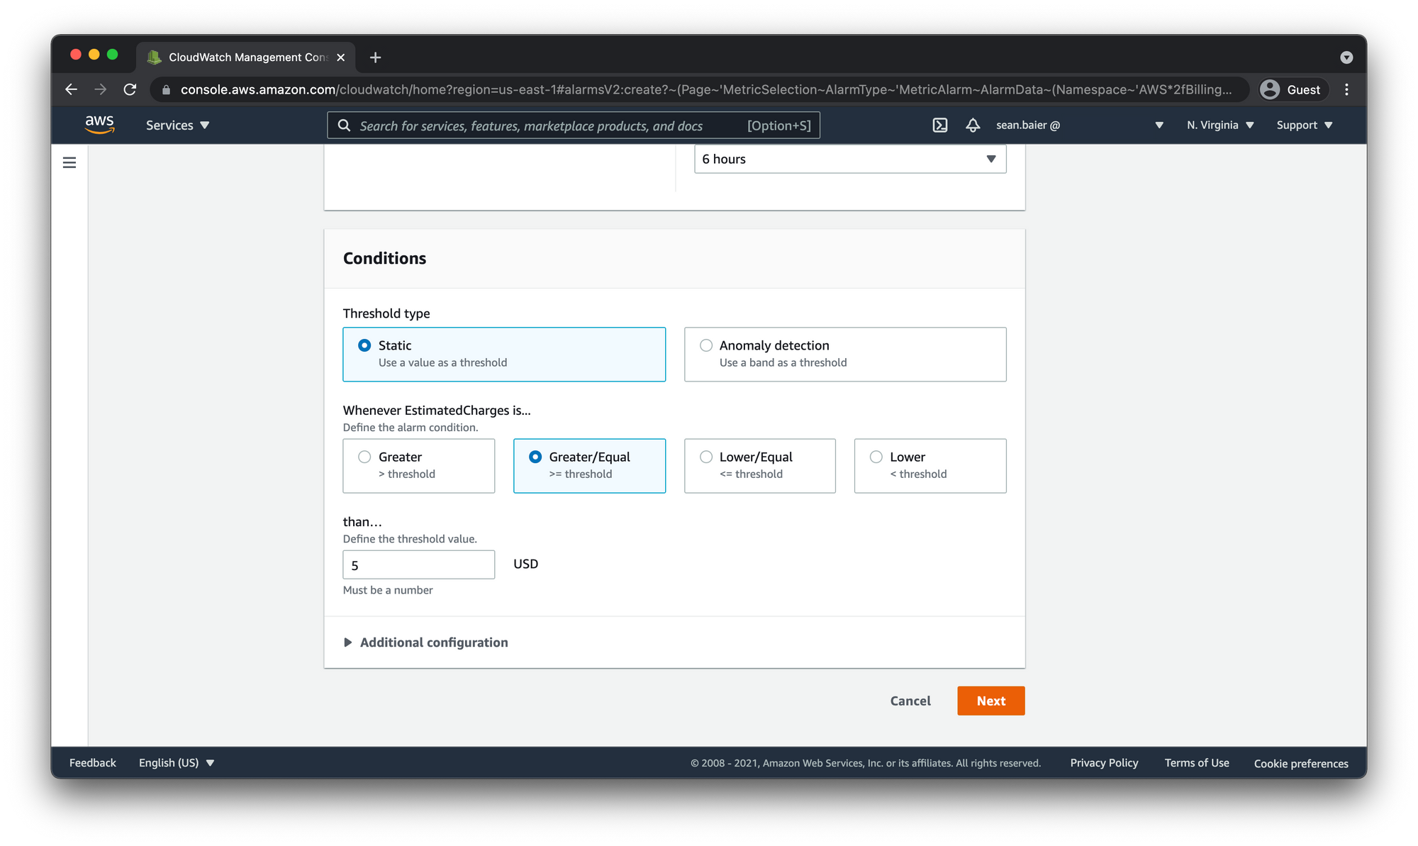
Task: Select the Lower/Equal condition
Action: 706,457
